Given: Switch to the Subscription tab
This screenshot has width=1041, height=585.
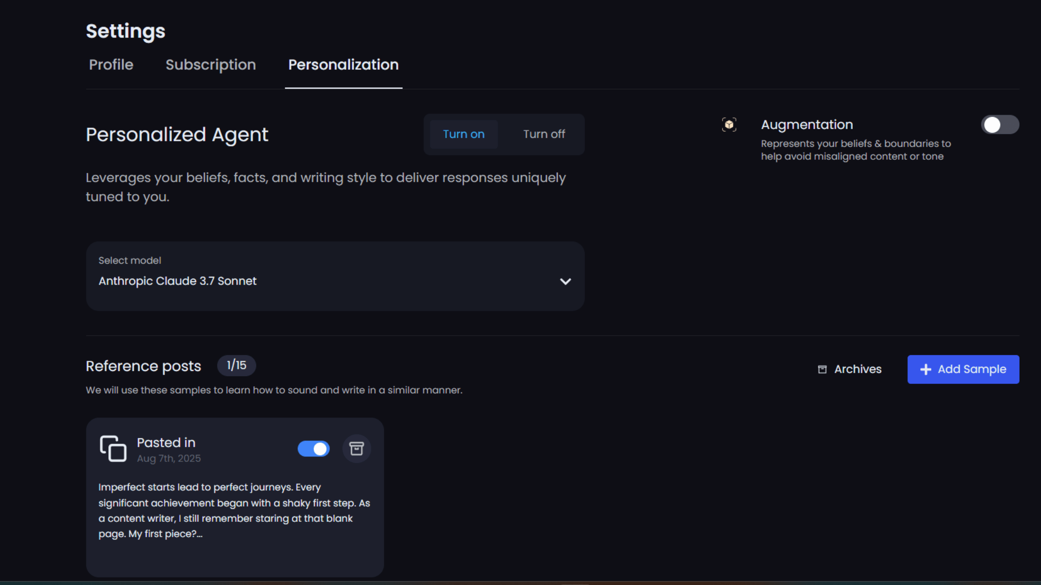Looking at the screenshot, I should (211, 65).
